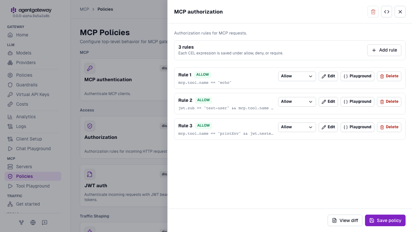Image resolution: width=412 pixels, height=232 pixels.
Task: Open LLM Policies sidebar item
Action: coord(33,75)
